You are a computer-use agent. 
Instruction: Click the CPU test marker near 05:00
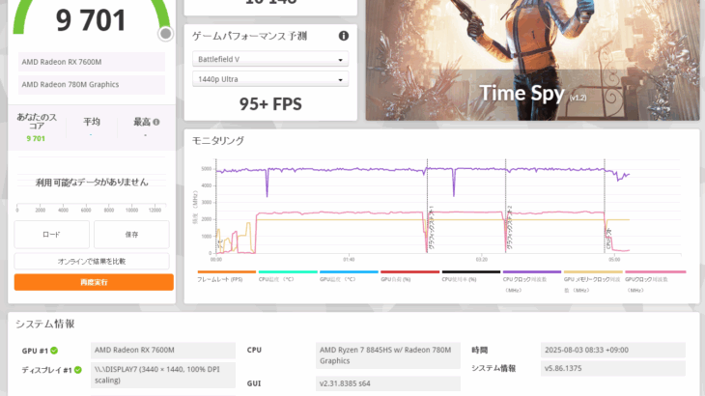pyautogui.click(x=608, y=239)
